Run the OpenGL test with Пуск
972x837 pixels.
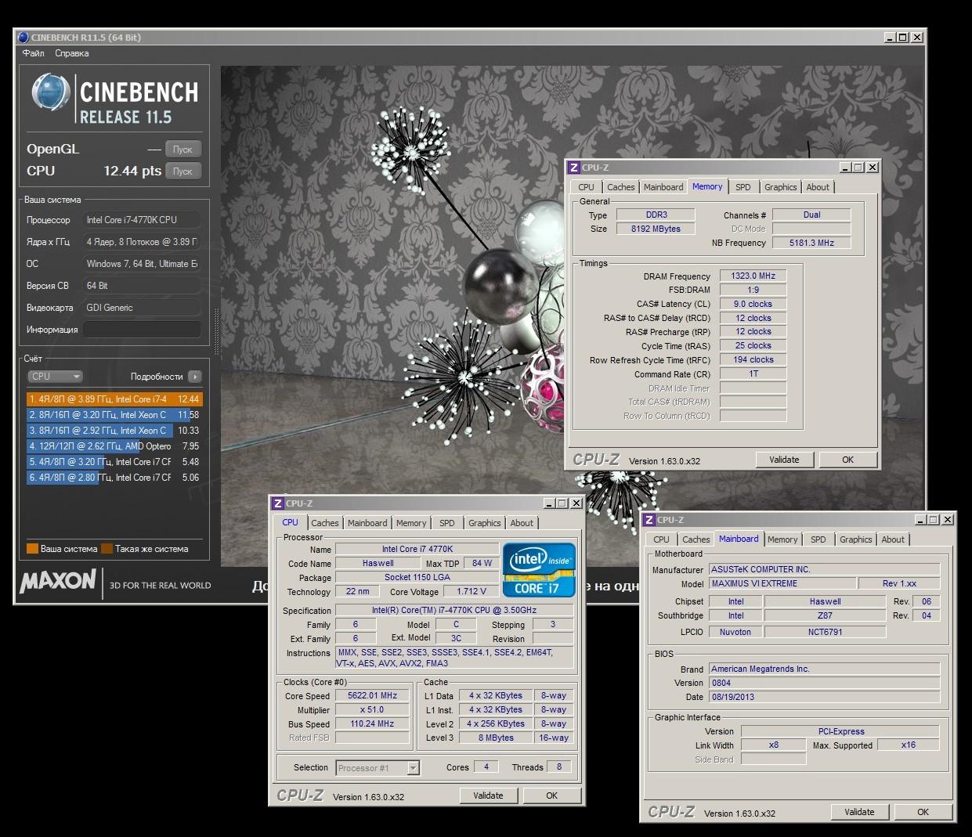coord(182,150)
